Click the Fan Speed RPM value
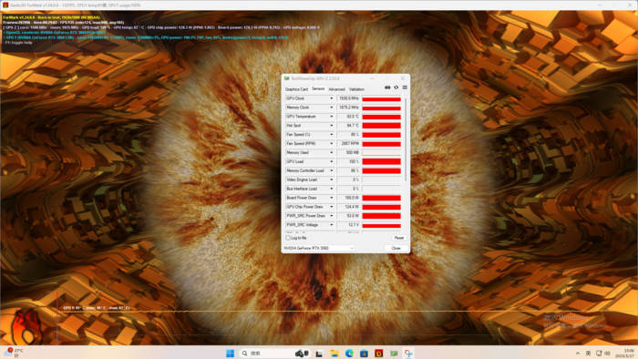This screenshot has width=638, height=359. pos(349,144)
